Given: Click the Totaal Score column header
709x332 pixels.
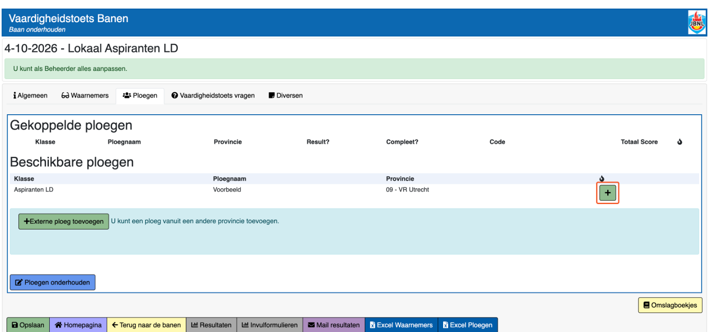Looking at the screenshot, I should coord(639,142).
